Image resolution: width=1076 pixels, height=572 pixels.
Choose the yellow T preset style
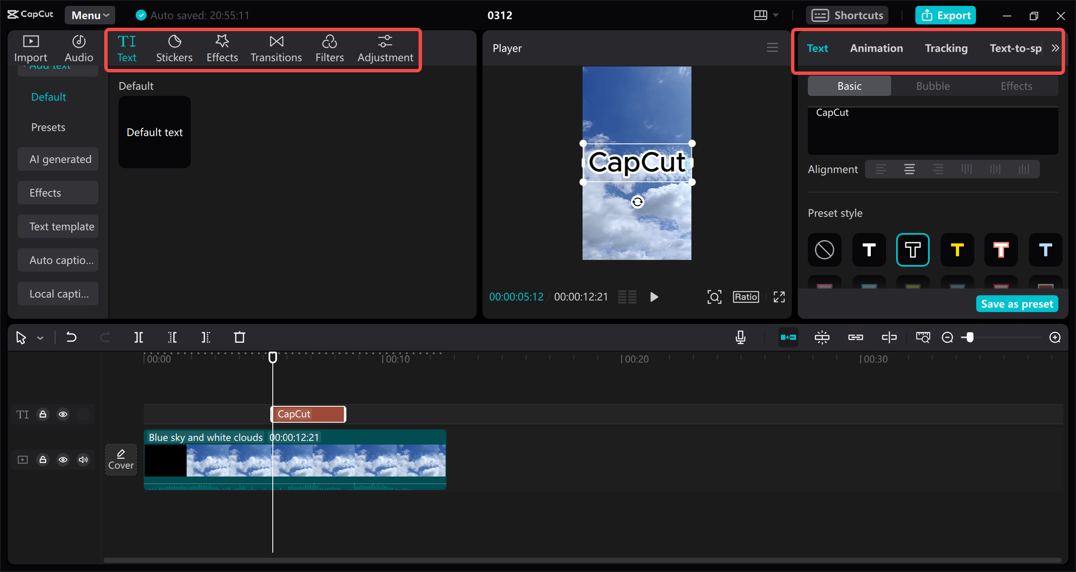957,250
